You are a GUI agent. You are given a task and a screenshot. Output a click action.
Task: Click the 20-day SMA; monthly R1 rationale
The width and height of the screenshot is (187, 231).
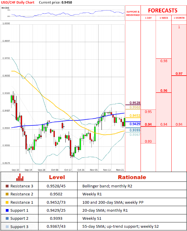[105, 210]
